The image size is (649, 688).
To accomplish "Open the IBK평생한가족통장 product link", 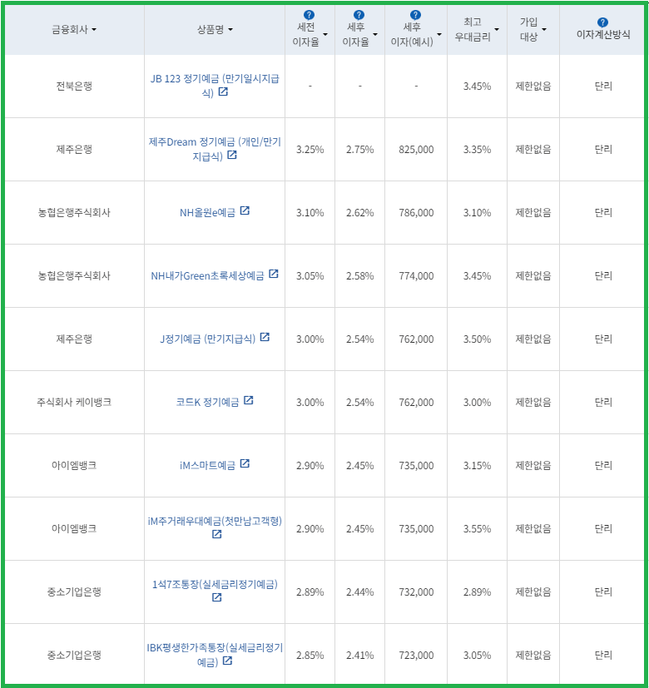I will click(215, 654).
